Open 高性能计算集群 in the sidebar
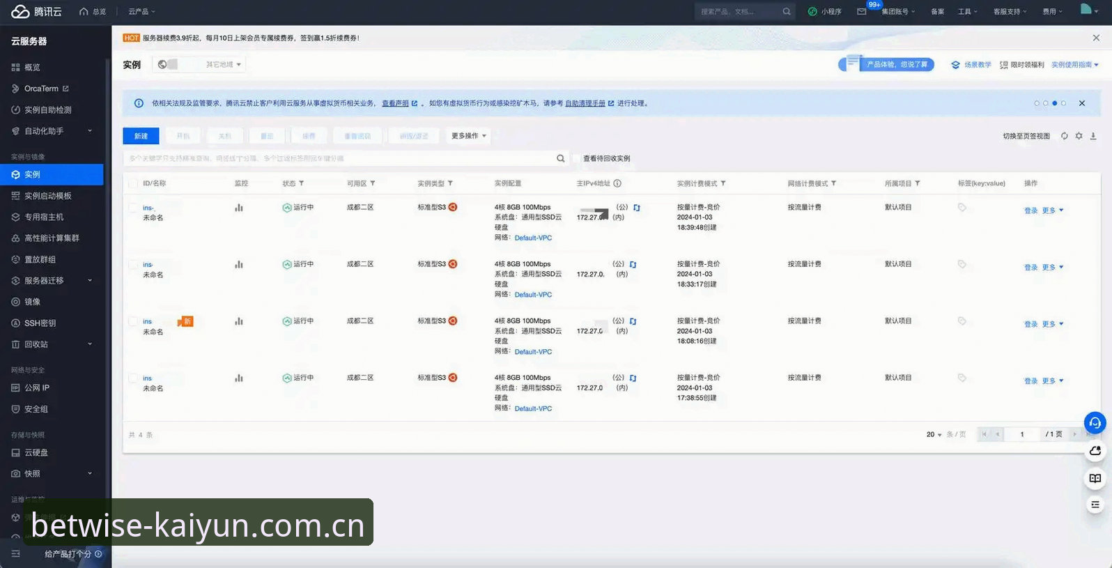 [52, 238]
